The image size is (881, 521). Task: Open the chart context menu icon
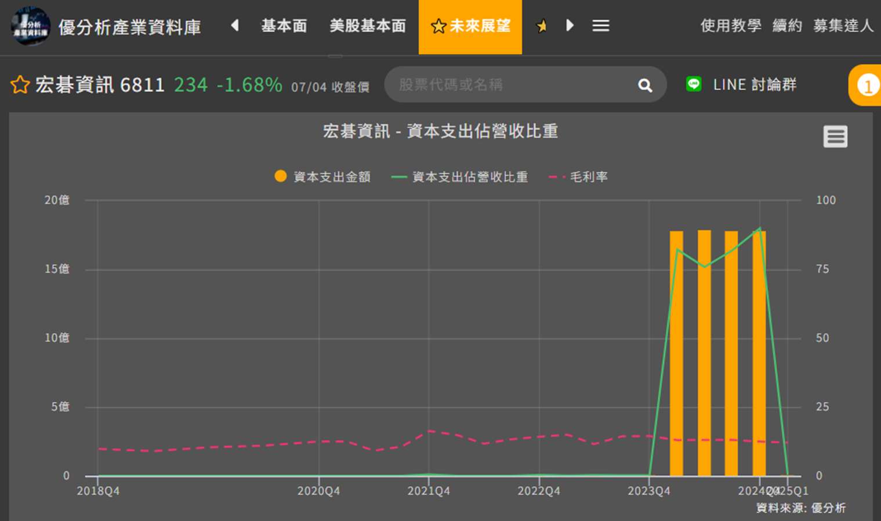pyautogui.click(x=835, y=137)
